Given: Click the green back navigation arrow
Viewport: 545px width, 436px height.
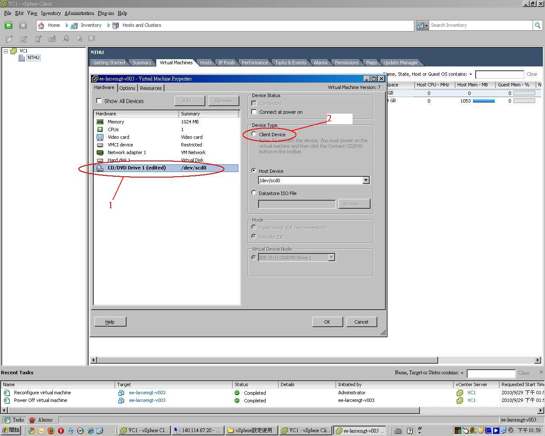Looking at the screenshot, I should click(8, 25).
